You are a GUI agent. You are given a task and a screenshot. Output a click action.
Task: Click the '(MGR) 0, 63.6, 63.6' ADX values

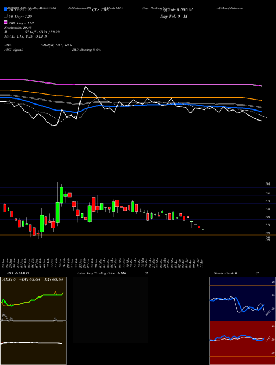tap(56, 45)
